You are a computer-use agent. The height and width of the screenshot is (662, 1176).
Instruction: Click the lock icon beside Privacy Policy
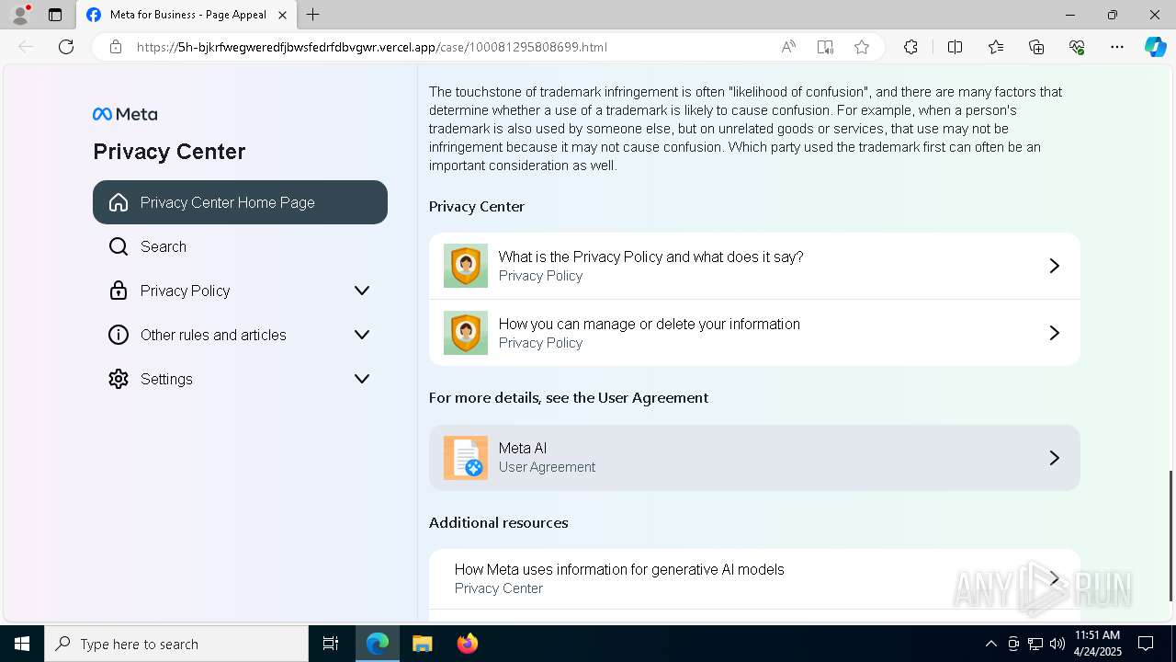[119, 291]
